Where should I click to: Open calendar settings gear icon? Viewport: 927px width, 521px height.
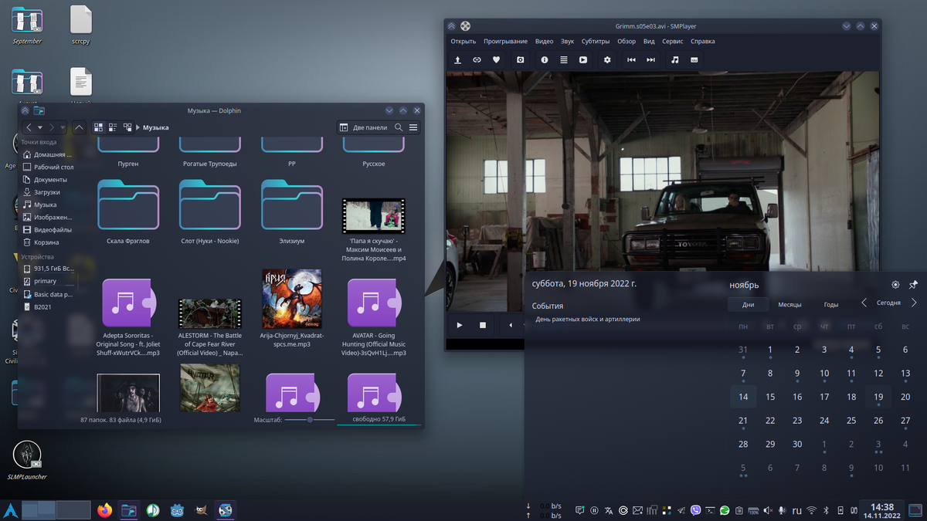pos(895,285)
